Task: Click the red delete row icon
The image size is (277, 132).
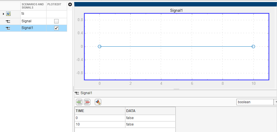Action: point(87,102)
